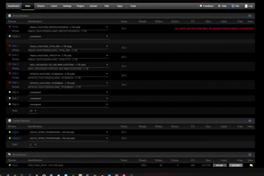Open the Cache ADATA device dropdown
The width and height of the screenshot is (264, 176).
pos(68,132)
